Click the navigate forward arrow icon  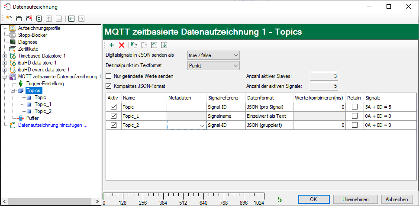[x=81, y=19]
